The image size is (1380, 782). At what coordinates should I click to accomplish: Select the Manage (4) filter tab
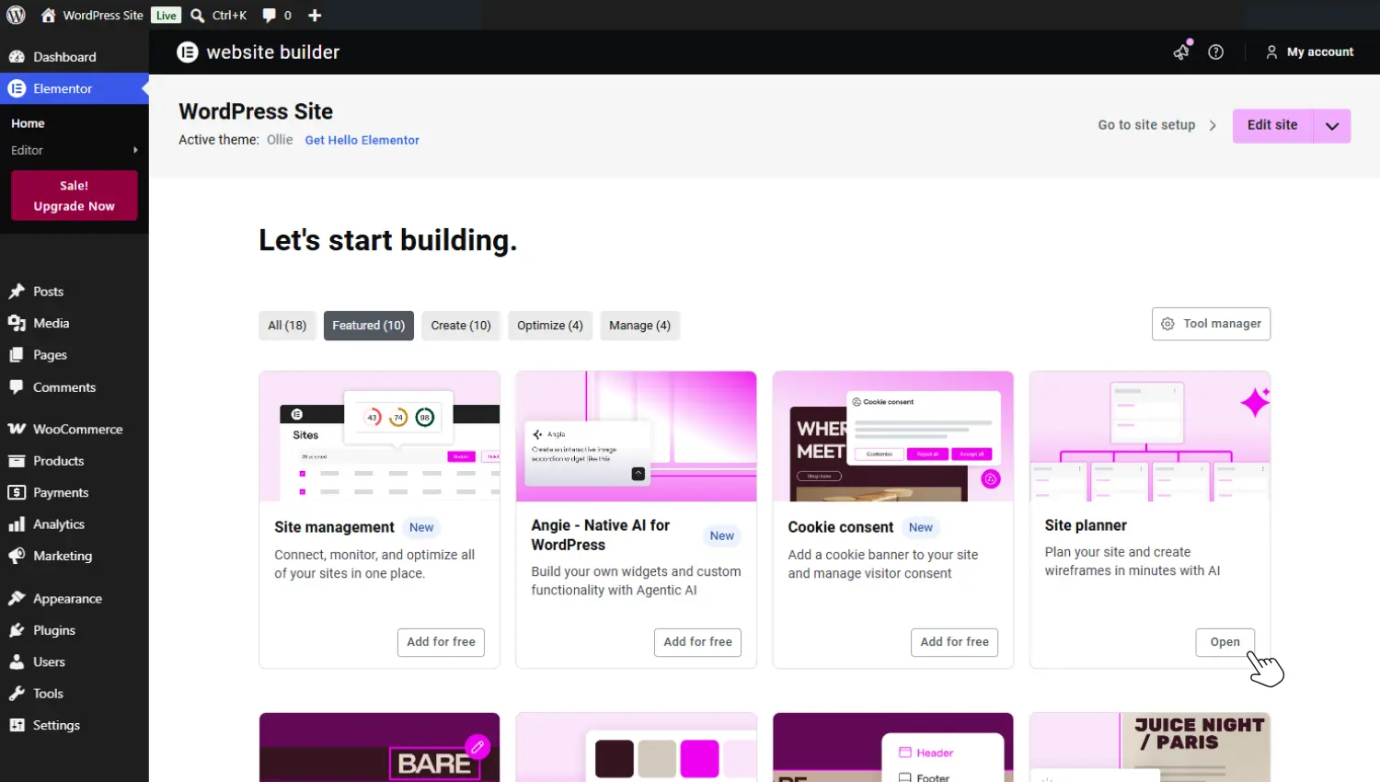tap(639, 326)
